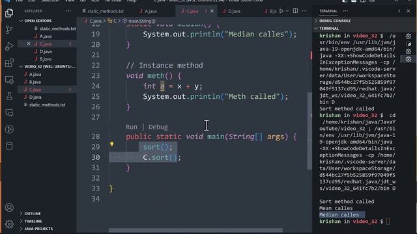
Task: Click the editor horizontal scrollbar thumb
Action: (195, 231)
